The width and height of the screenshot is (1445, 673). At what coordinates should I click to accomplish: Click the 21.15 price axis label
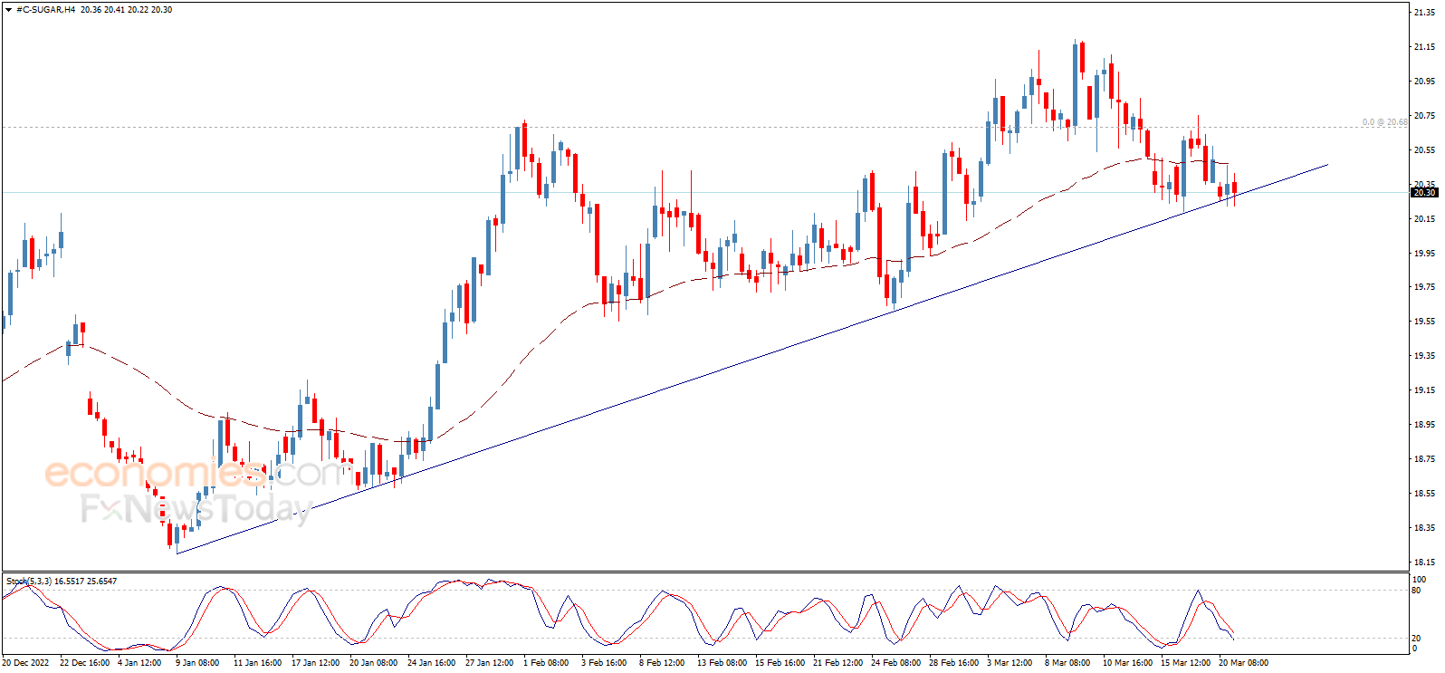[1424, 47]
